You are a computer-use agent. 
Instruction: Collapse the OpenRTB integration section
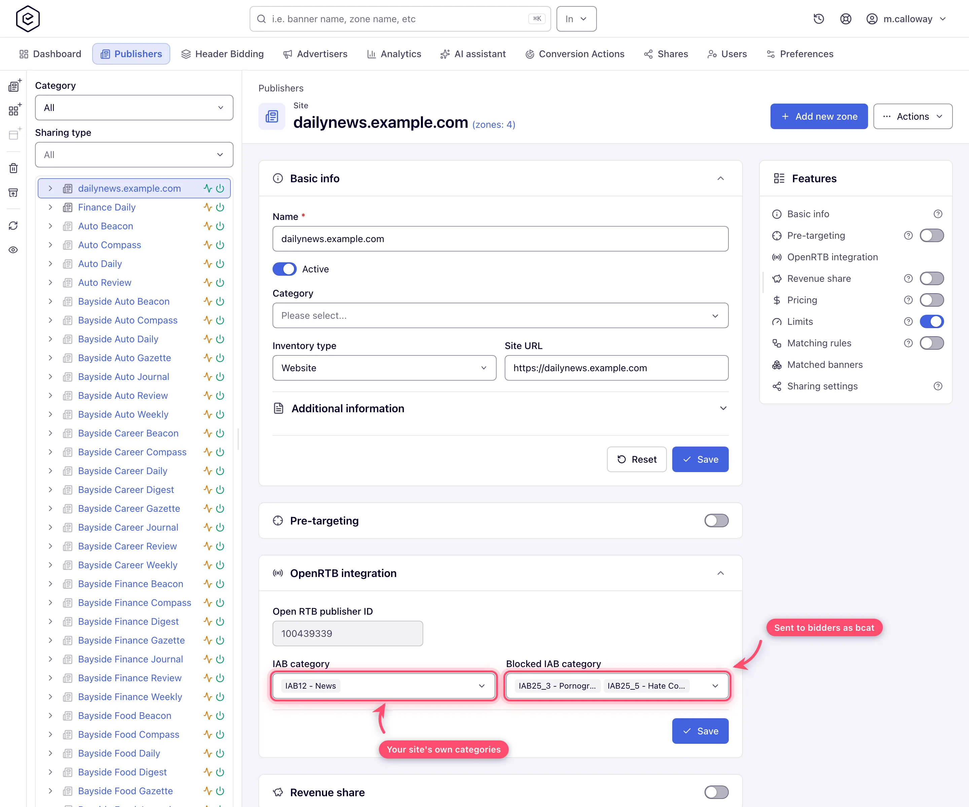720,573
